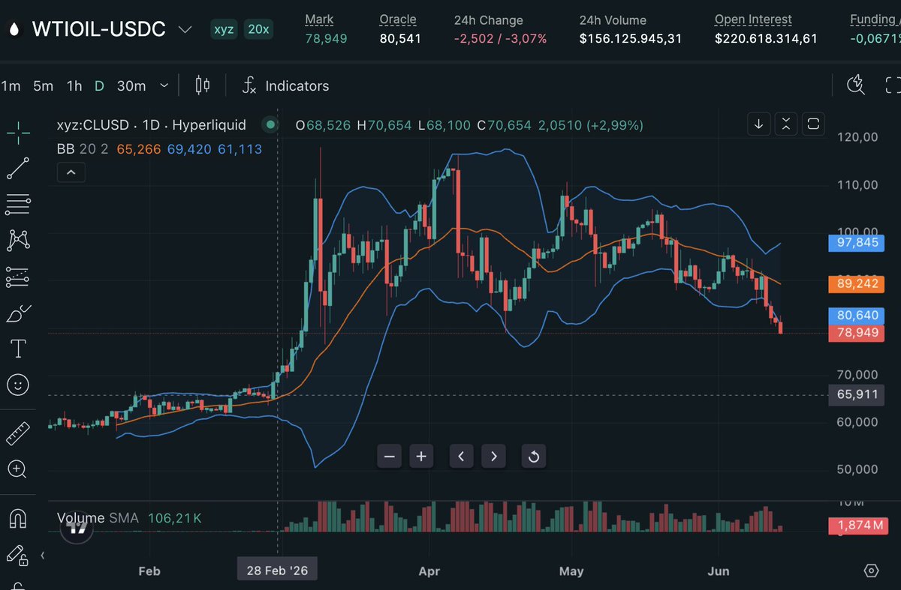Reset the chart view
The height and width of the screenshot is (590, 901).
point(534,456)
